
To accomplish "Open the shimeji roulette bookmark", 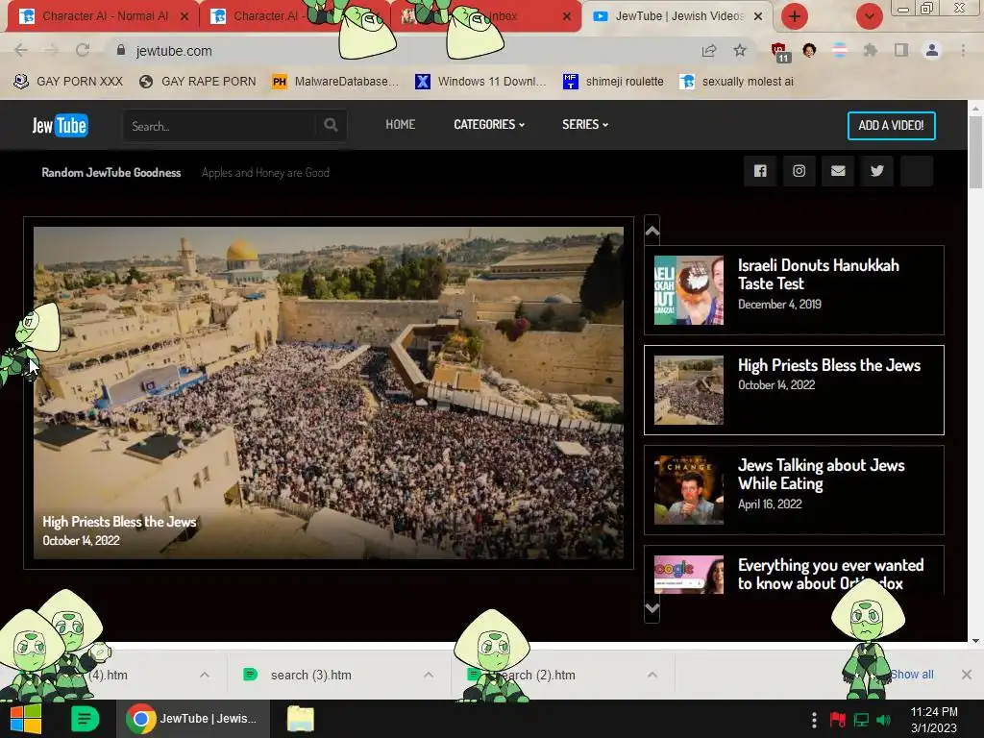I will pyautogui.click(x=613, y=82).
